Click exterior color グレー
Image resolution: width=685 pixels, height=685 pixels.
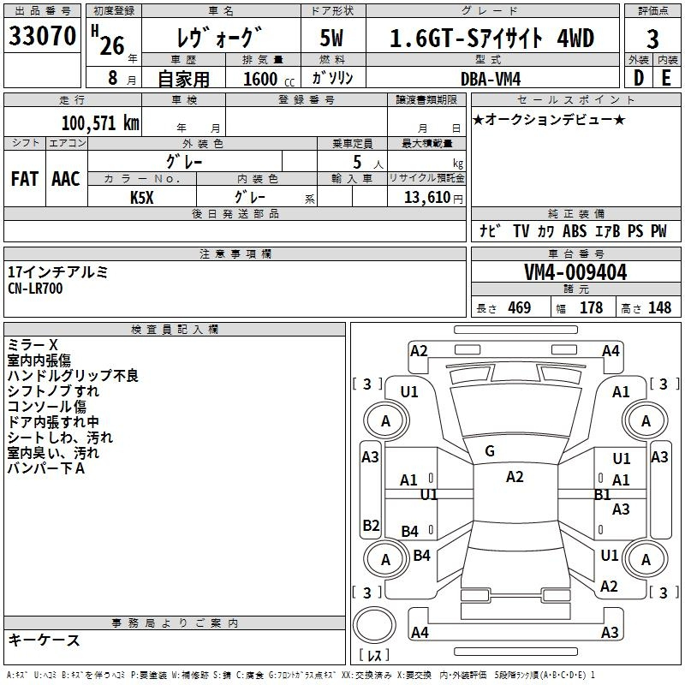184,162
